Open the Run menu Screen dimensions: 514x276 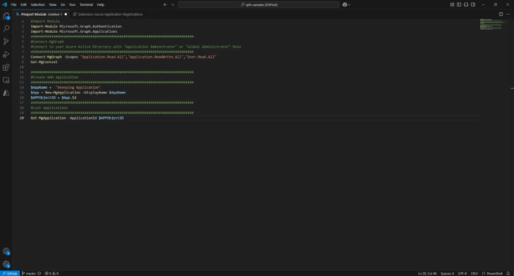(x=72, y=5)
